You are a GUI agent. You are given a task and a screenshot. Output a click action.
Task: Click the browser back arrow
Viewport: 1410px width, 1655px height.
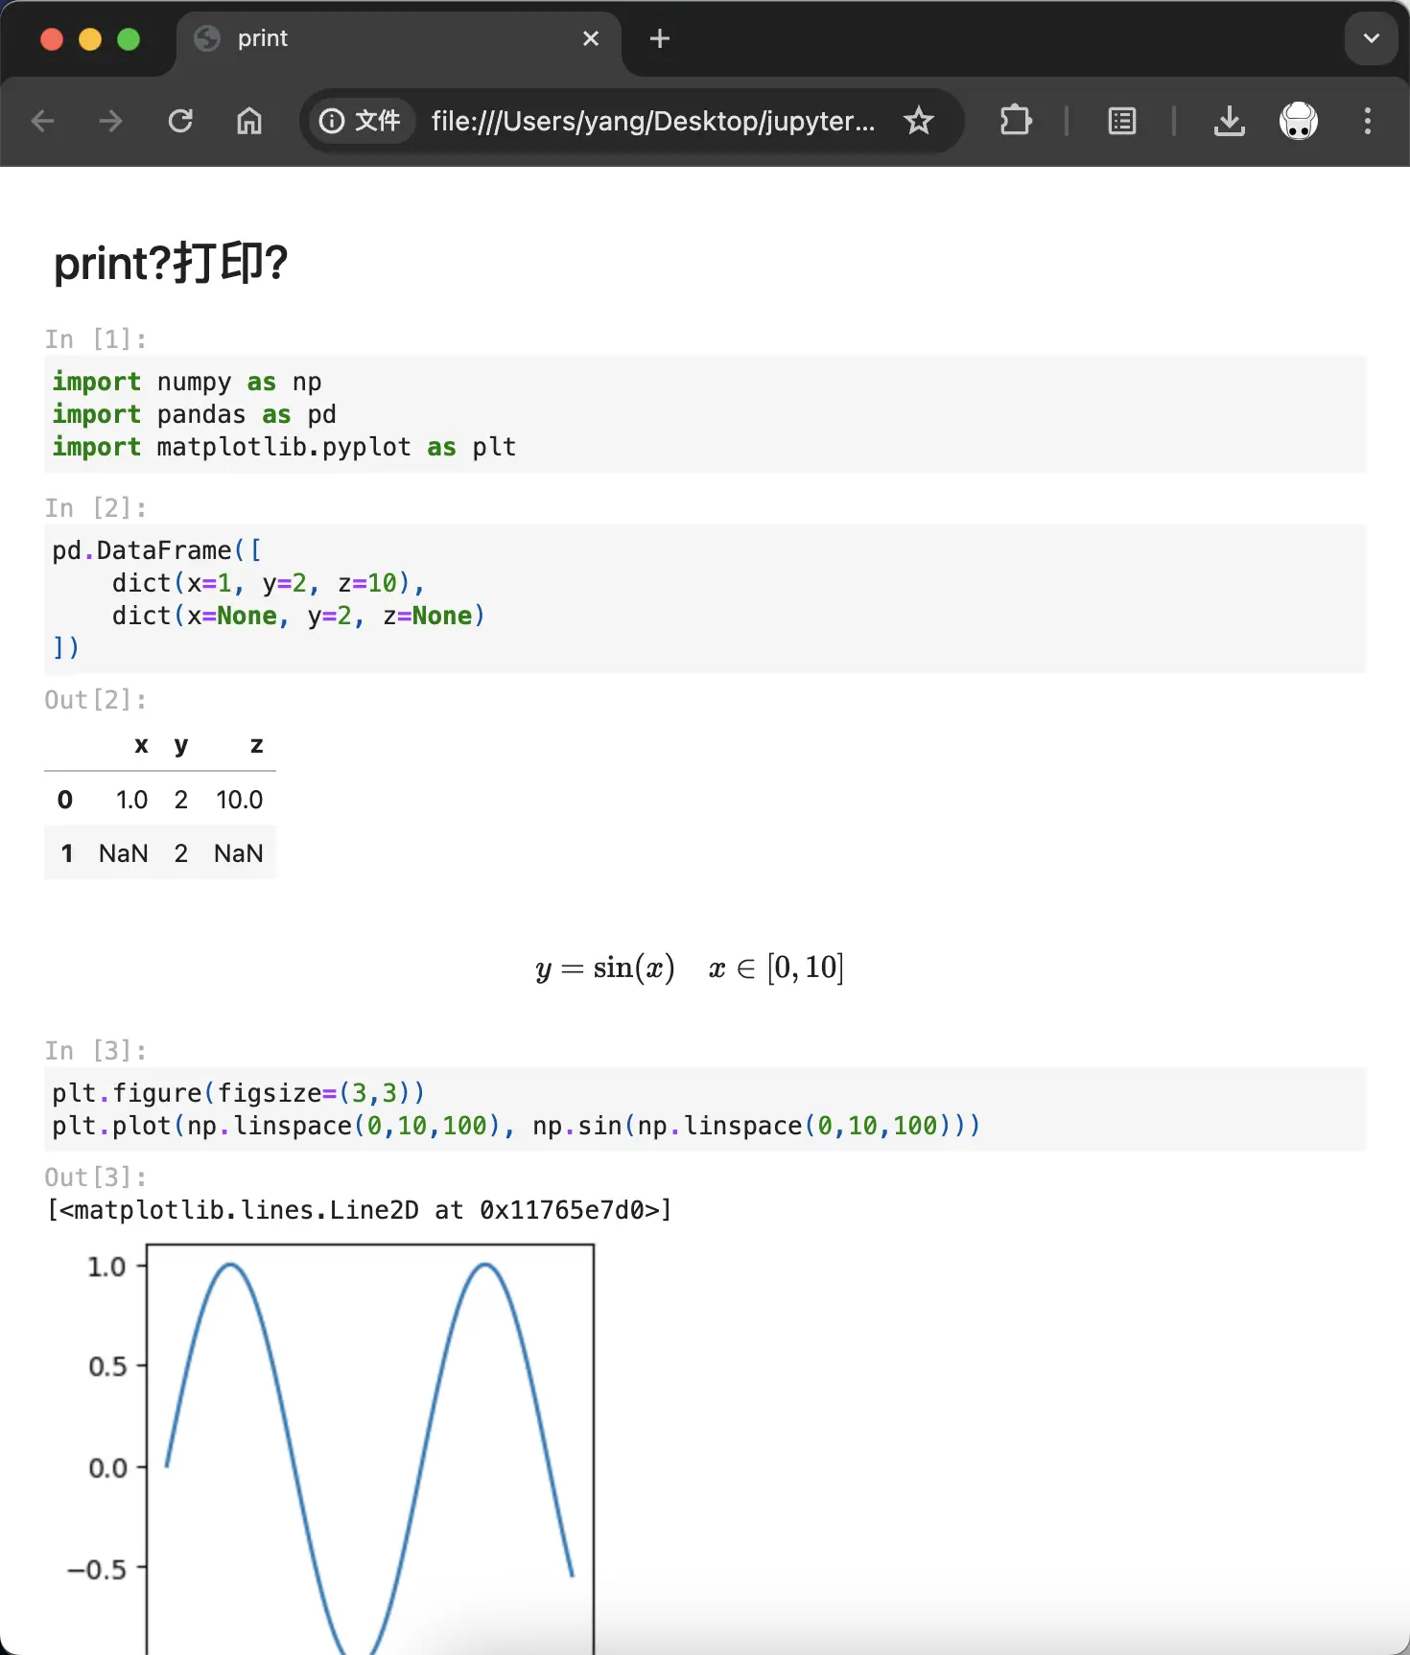point(42,121)
